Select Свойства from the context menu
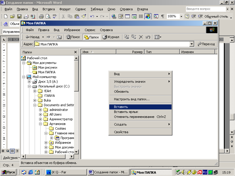Viewport: 235px width, 176px height. point(140,132)
